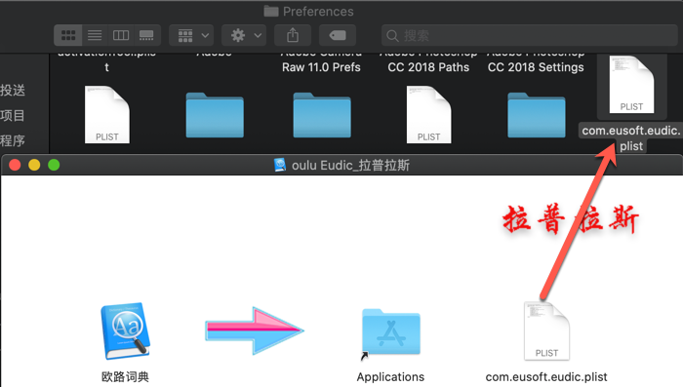
Task: Open the gear action menu
Action: [244, 35]
